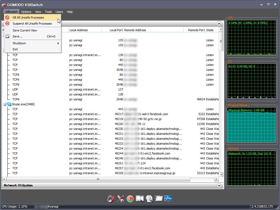The width and height of the screenshot is (280, 210).
Task: Choose Save Current View
Action: (x=33, y=30)
